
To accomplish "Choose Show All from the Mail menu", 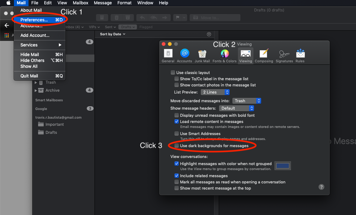I will [40, 66].
